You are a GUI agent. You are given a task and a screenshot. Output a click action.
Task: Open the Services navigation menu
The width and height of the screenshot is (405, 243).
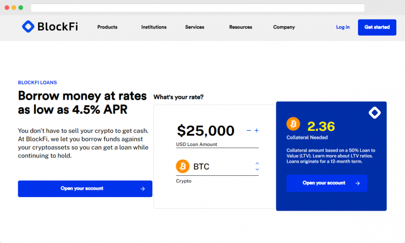[x=194, y=27]
